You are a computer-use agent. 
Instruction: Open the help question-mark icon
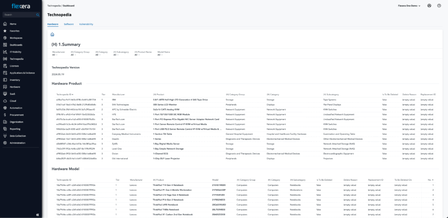[x=439, y=5]
